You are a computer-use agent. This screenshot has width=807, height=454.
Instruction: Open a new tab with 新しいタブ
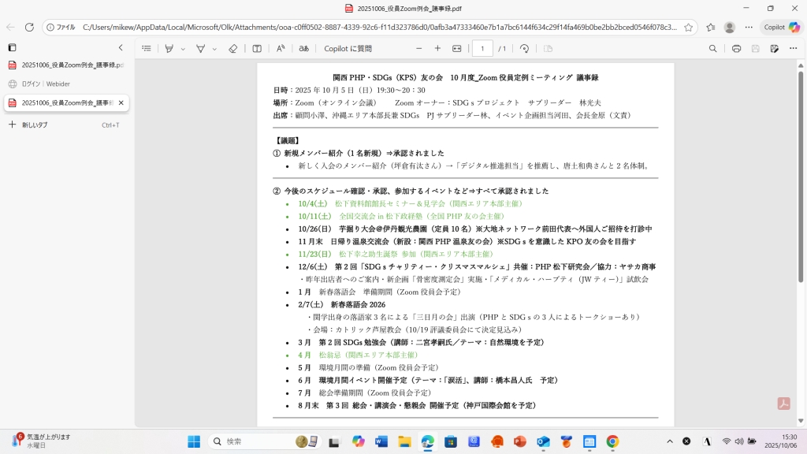(35, 125)
